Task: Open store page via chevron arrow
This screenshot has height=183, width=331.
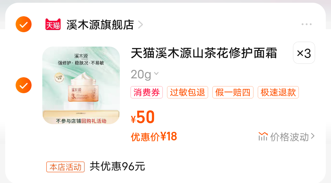Action: [141, 25]
